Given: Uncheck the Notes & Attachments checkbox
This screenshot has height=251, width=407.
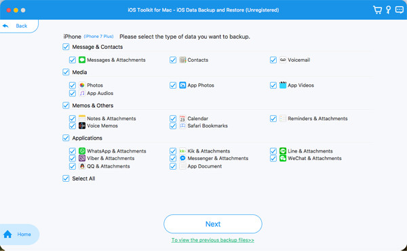Looking at the screenshot, I should point(73,119).
